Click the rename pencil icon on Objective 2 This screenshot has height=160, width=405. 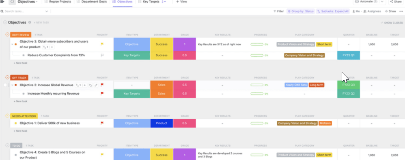(x=96, y=85)
